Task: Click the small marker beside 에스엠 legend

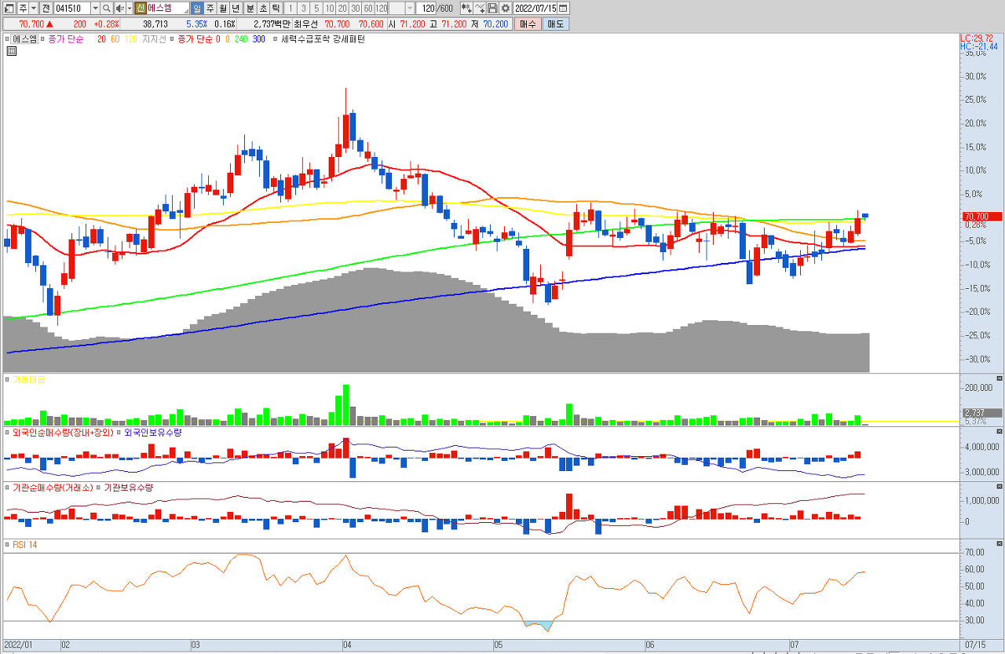Action: [x=8, y=38]
